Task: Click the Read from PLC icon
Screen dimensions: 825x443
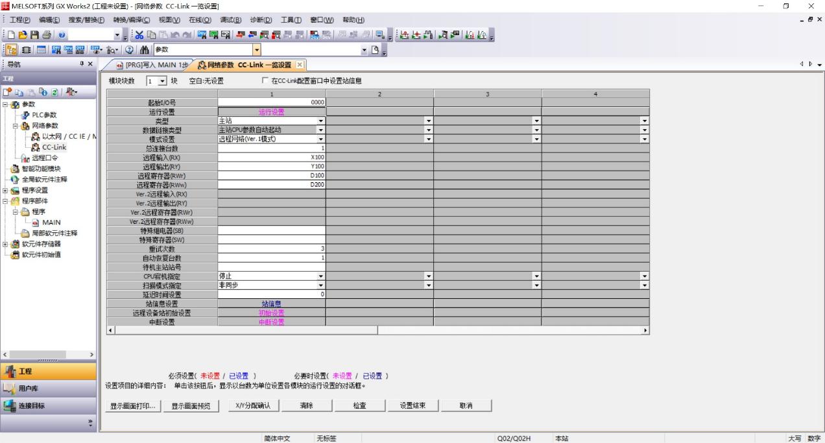Action: (252, 34)
